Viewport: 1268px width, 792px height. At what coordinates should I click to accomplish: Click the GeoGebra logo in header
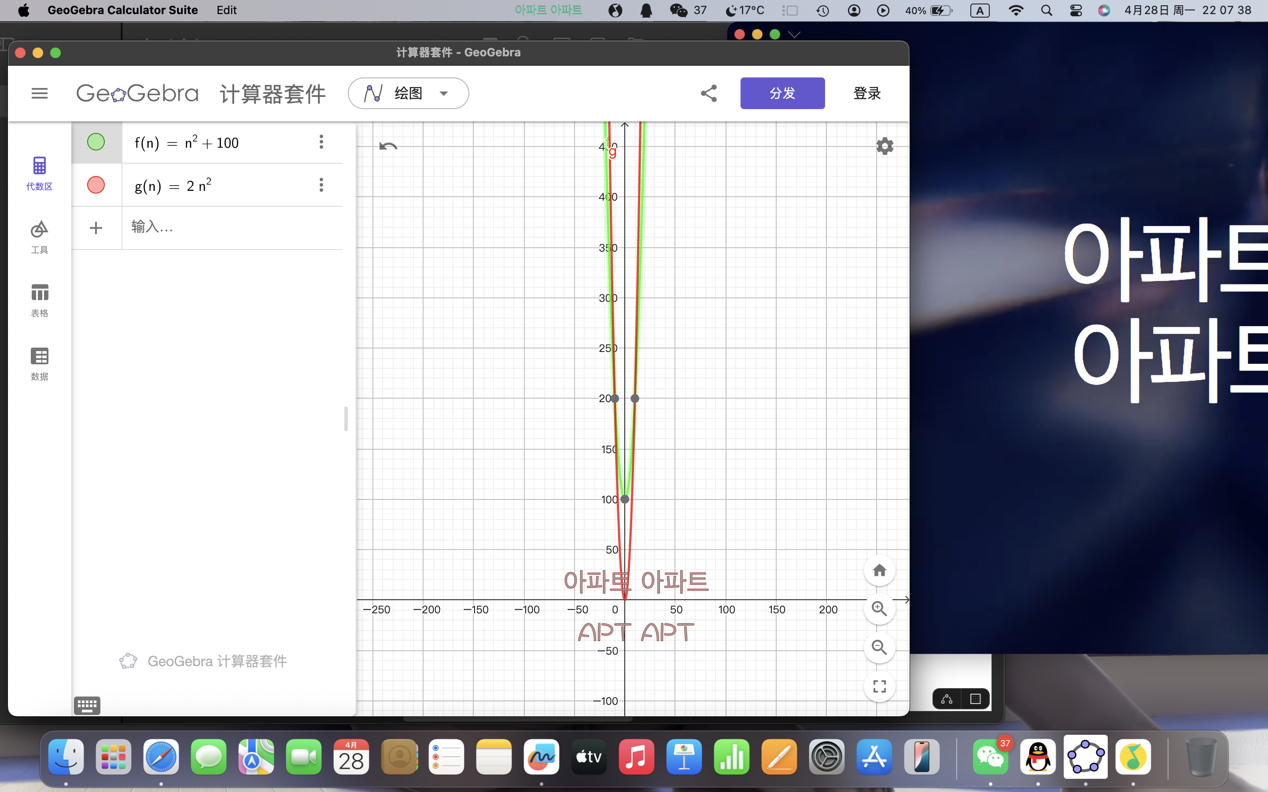click(137, 93)
